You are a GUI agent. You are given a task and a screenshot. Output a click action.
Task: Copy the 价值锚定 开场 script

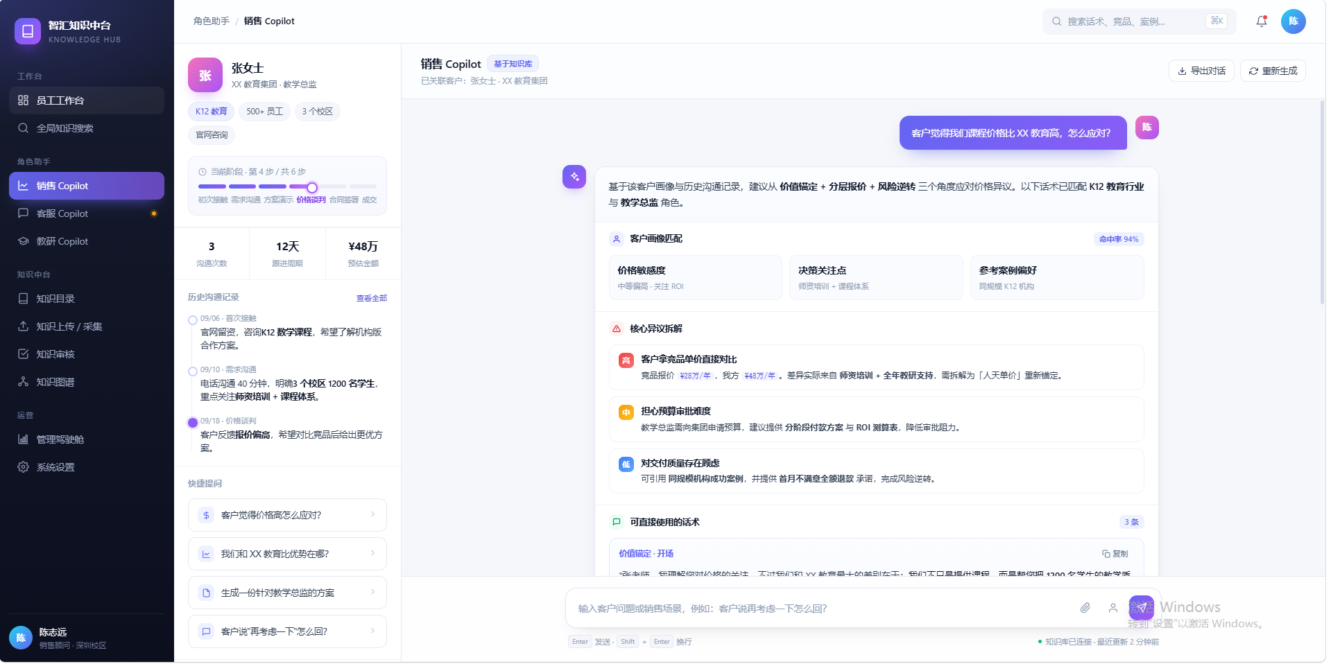1115,554
